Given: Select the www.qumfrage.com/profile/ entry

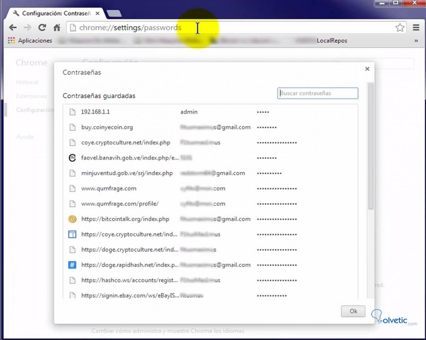Looking at the screenshot, I should click(211, 204).
